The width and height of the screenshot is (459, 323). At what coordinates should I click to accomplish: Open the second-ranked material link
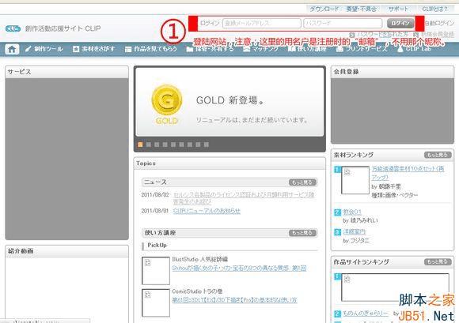352,212
